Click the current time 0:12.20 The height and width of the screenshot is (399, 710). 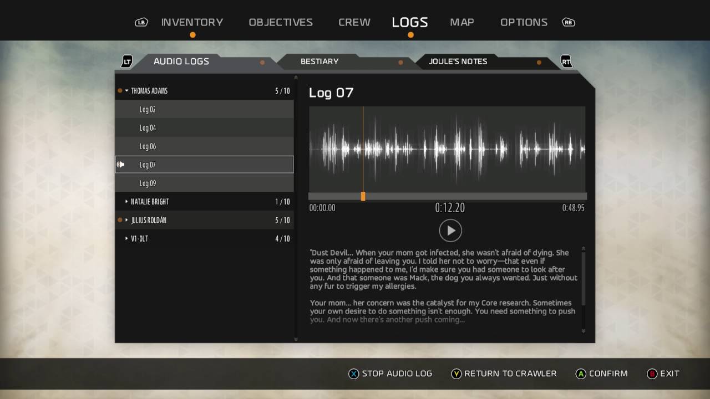tap(450, 208)
